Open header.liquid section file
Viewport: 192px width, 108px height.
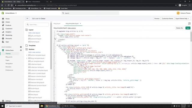pos(35,91)
